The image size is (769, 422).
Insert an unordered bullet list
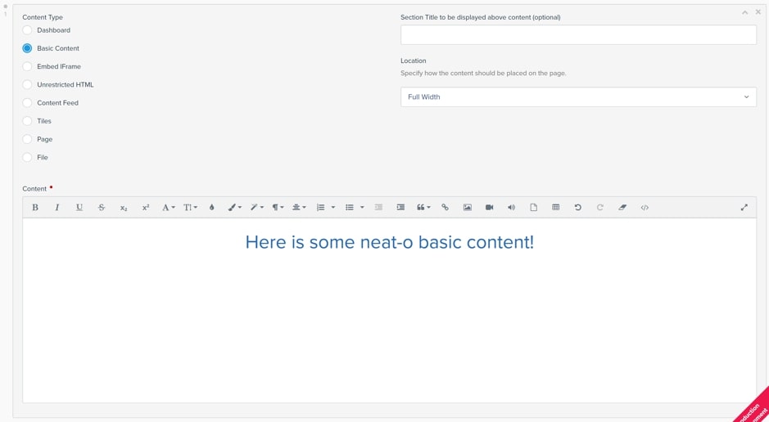click(x=349, y=208)
